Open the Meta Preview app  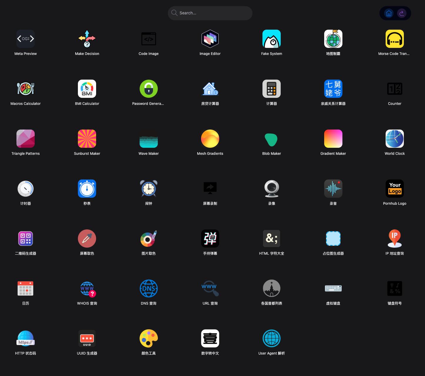[x=26, y=39]
